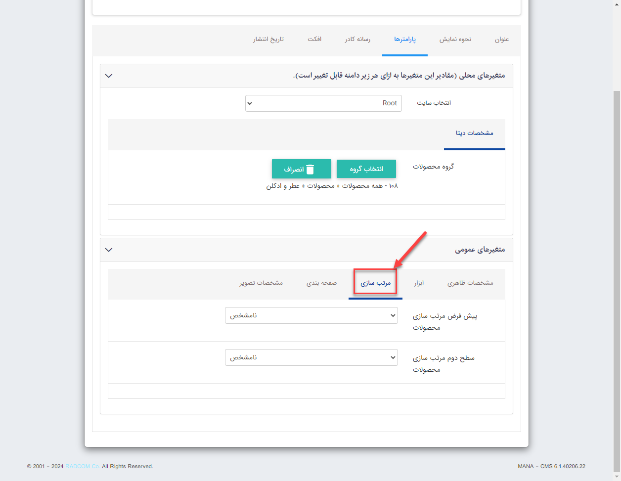Viewport: 621px width, 481px height.
Task: Select the مشخصات دیتا tab
Action: [474, 133]
